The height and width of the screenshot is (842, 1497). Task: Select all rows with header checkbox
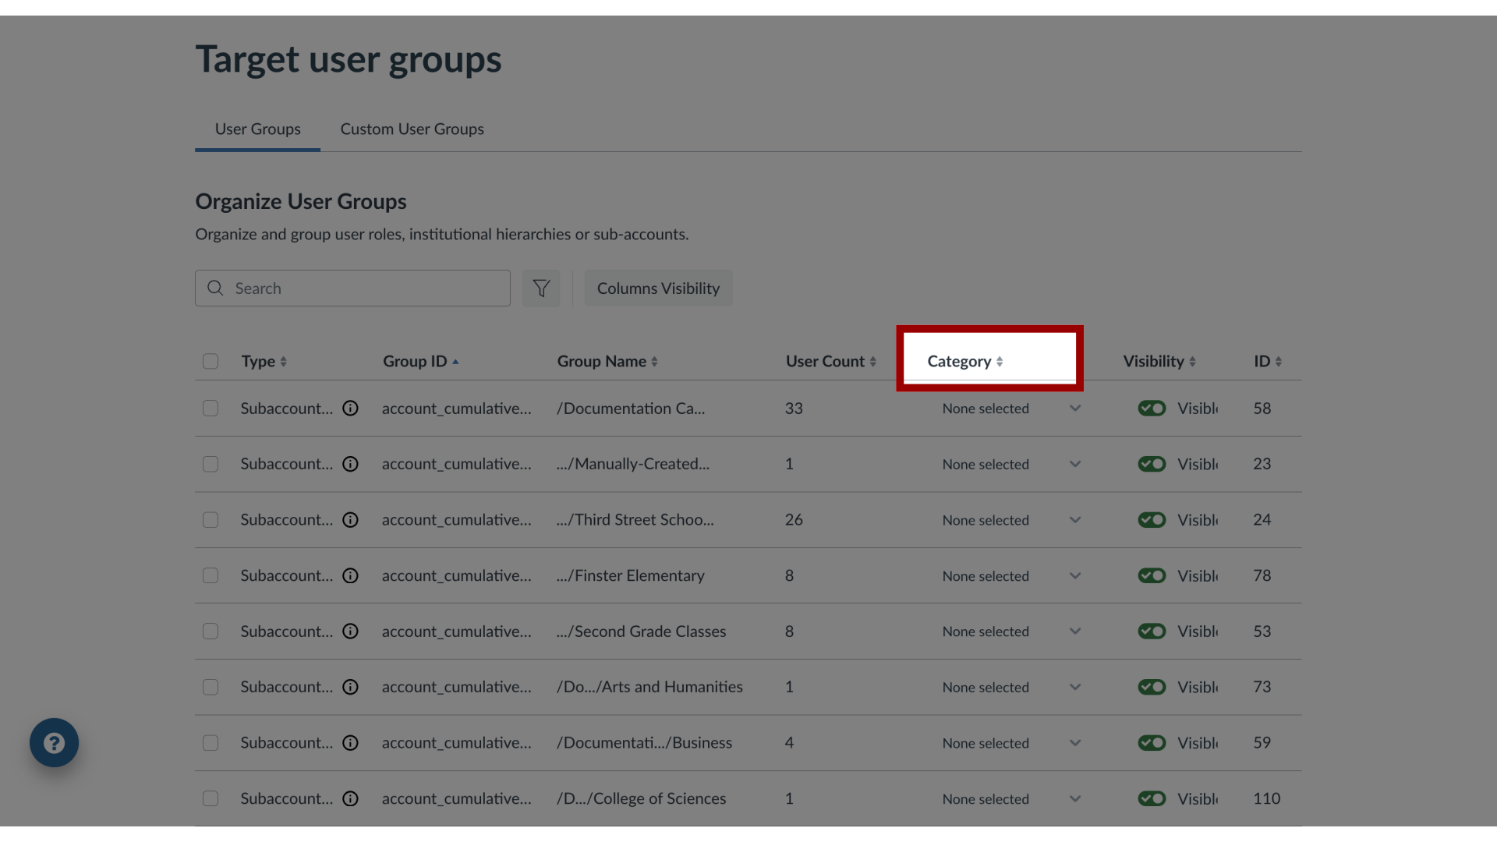[x=211, y=362]
